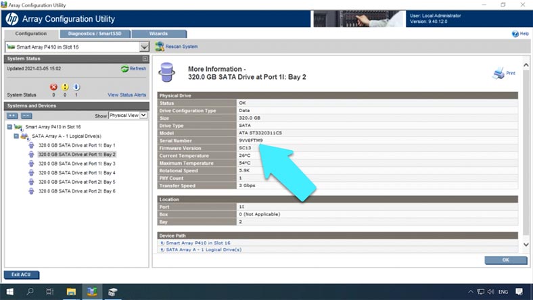
Task: Click Array Configuration Utility taskbar icon
Action: pyautogui.click(x=92, y=291)
